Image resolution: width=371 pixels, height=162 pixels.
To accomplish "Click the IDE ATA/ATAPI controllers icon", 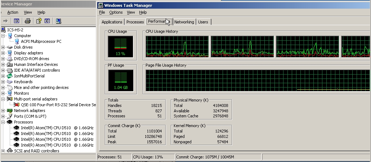I will point(10,70).
